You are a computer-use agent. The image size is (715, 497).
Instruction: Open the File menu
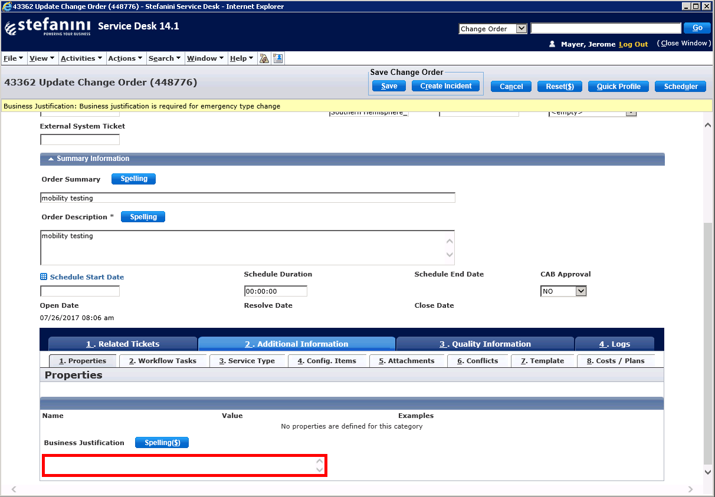point(13,58)
